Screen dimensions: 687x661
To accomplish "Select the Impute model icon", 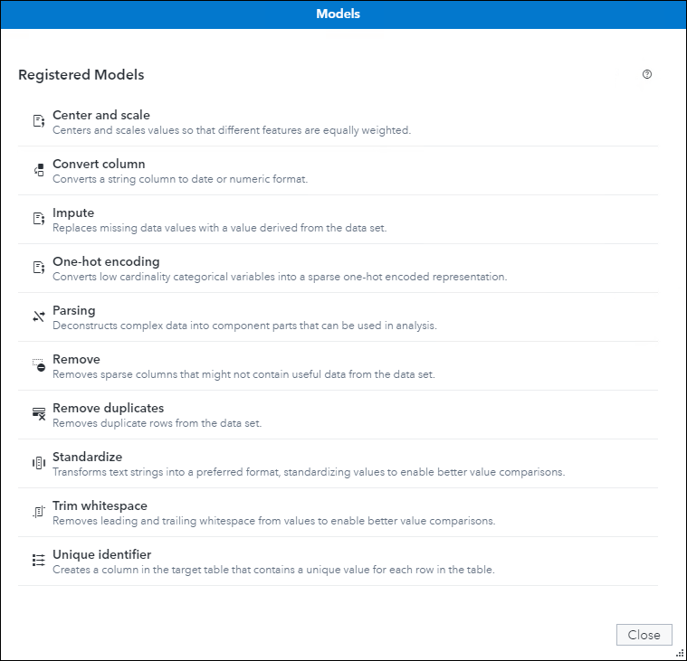I will [39, 219].
